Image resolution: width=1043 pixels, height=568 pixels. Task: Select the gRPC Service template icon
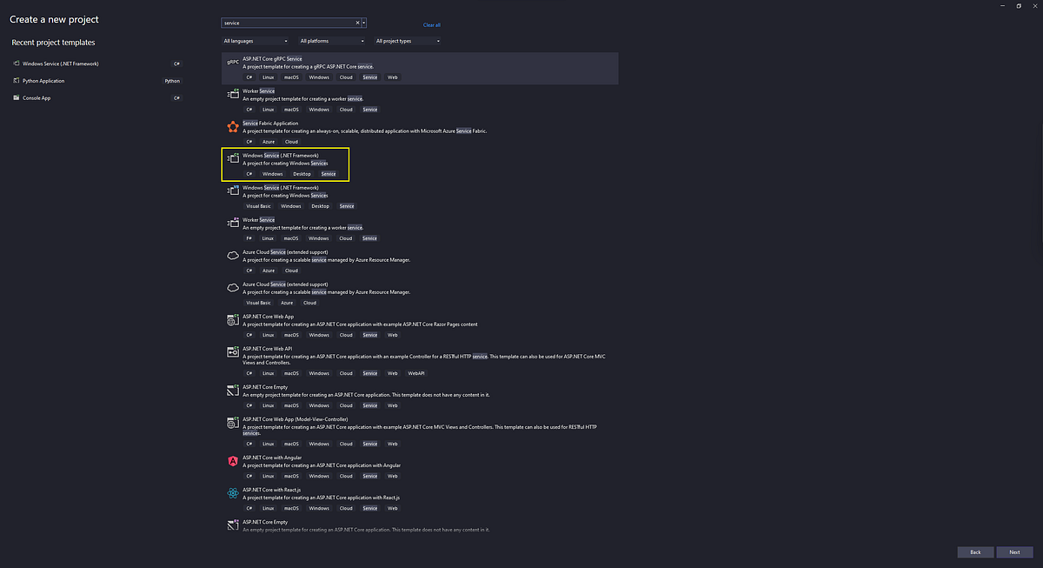(x=232, y=63)
